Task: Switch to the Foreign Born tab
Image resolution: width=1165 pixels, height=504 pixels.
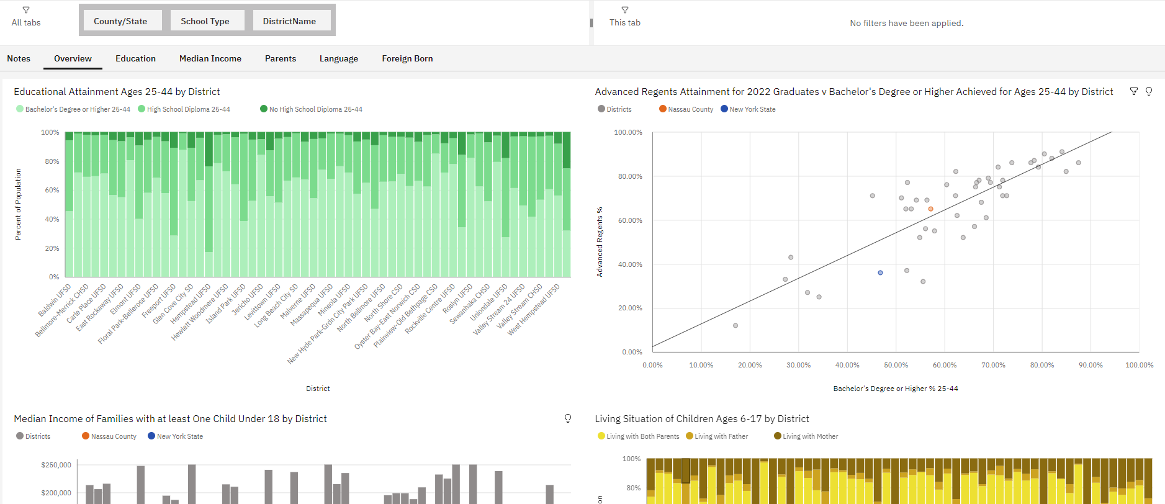Action: pos(407,58)
